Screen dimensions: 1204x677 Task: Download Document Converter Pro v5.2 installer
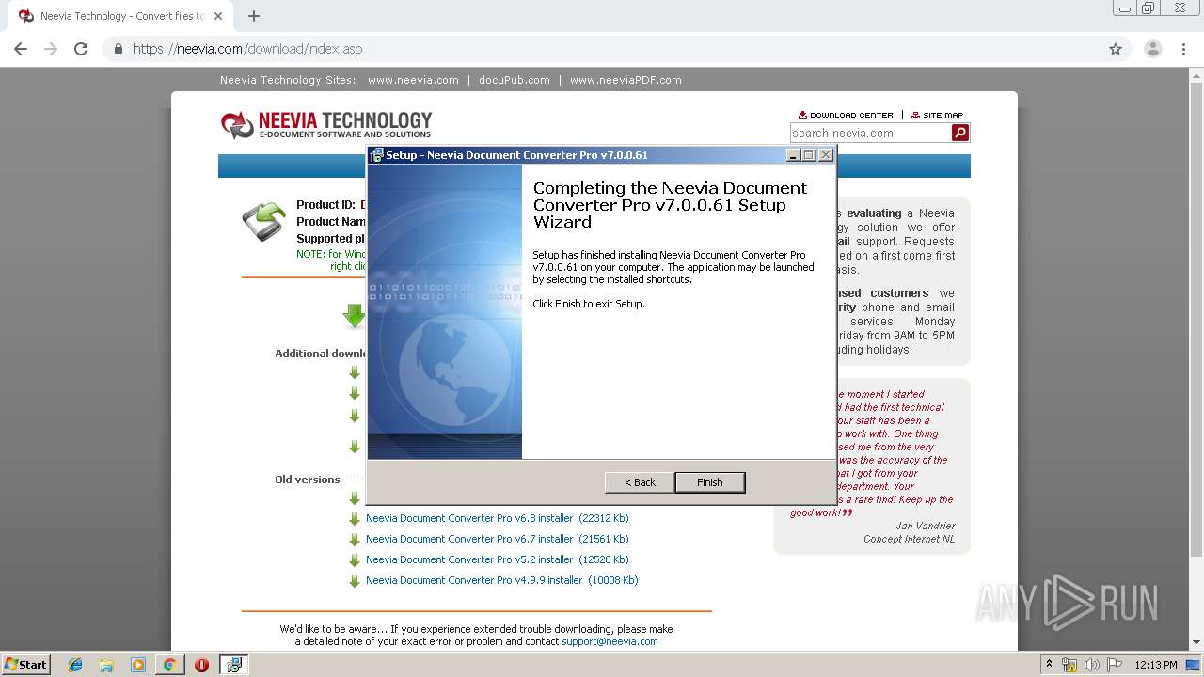tap(498, 559)
